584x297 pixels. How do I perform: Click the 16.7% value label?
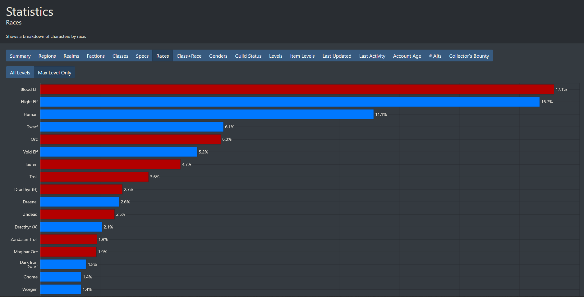[547, 102]
